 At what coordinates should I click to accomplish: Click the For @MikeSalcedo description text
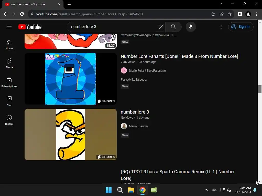pos(134,80)
